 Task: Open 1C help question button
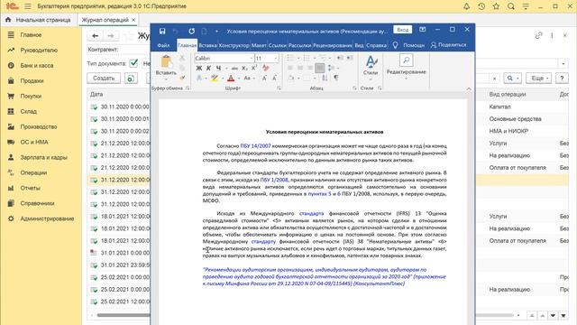pyautogui.click(x=562, y=79)
